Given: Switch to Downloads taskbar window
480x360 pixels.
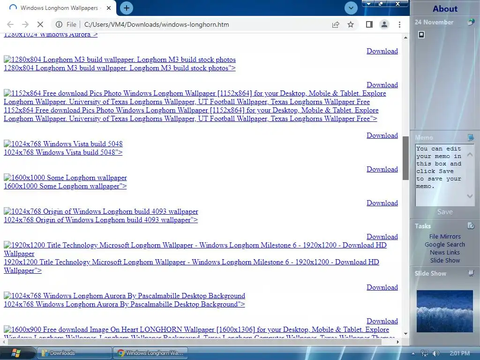Looking at the screenshot, I should coord(75,353).
